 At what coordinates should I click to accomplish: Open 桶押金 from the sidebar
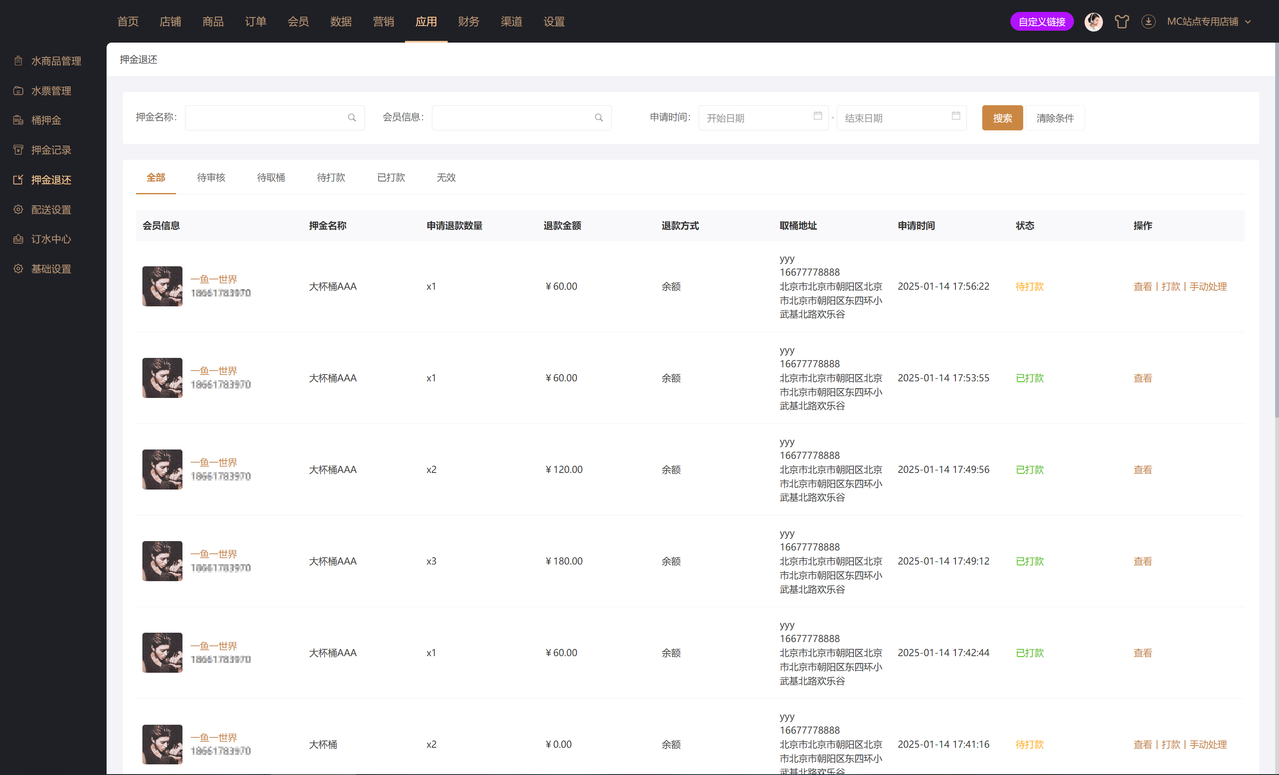click(x=46, y=120)
